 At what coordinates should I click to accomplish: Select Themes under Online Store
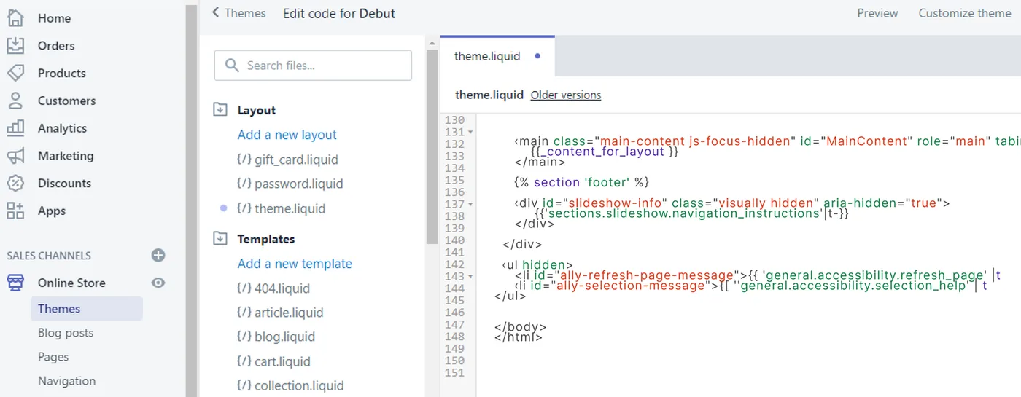tap(87, 309)
